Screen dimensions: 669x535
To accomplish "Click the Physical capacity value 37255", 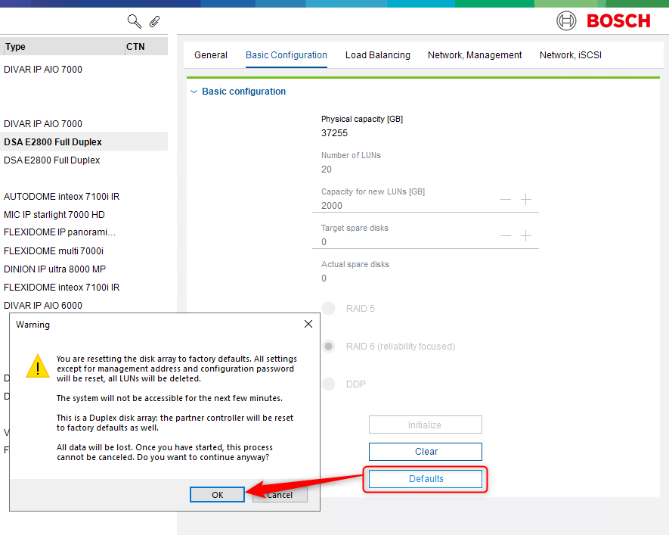I will [x=334, y=132].
